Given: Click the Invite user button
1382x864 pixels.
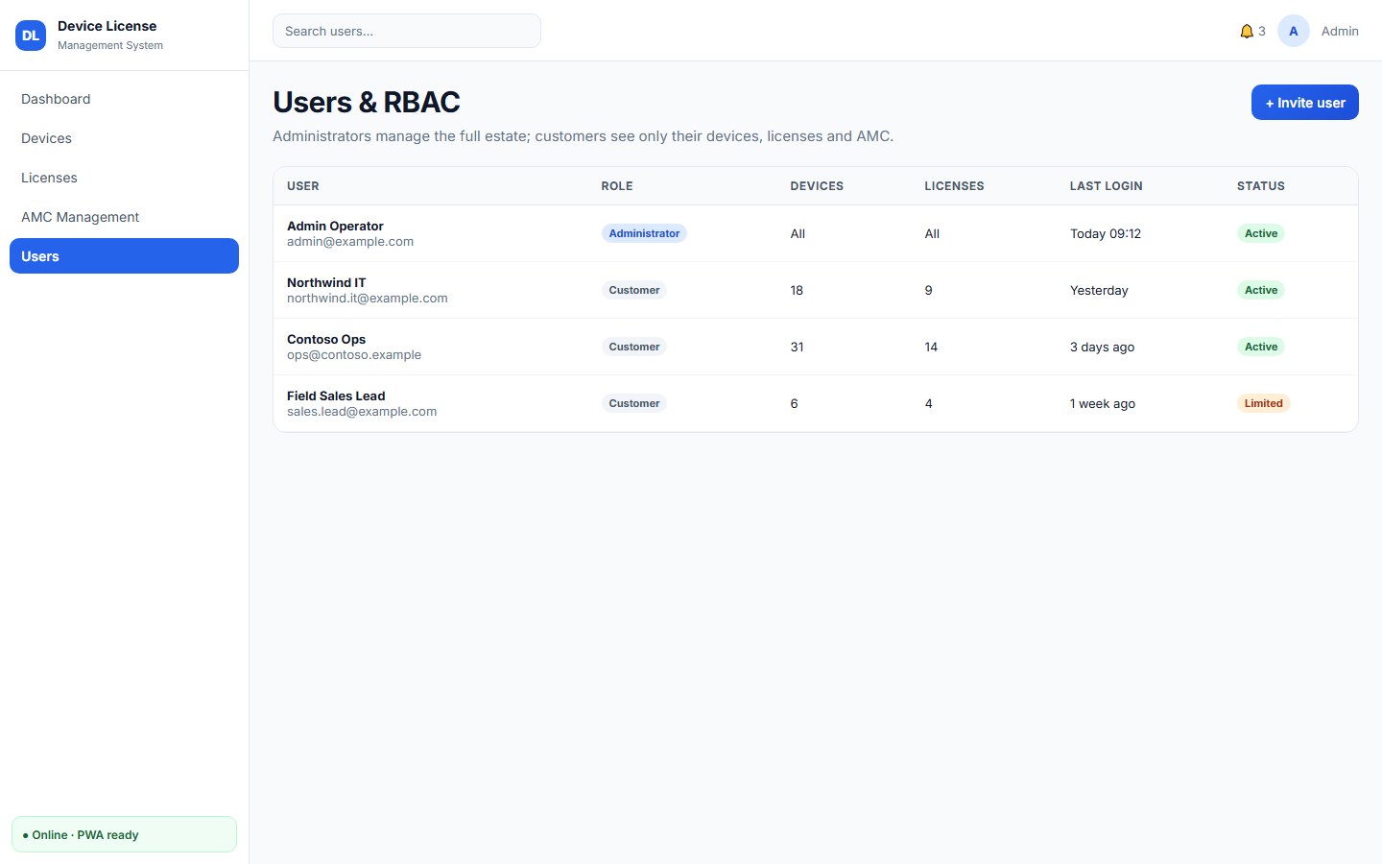Looking at the screenshot, I should pyautogui.click(x=1305, y=103).
